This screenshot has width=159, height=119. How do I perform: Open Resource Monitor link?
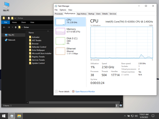pos(85,91)
